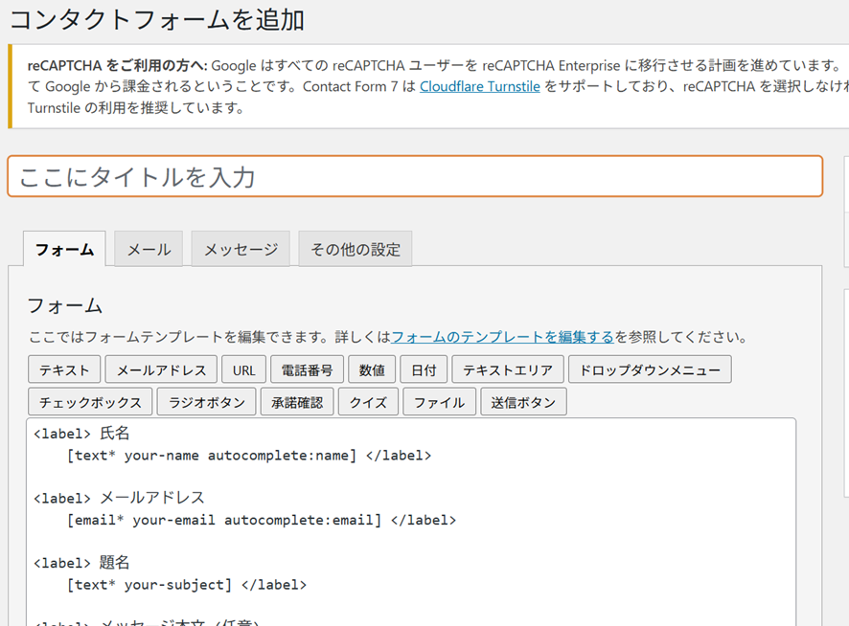
Task: Insert a テキスト form tag
Action: pyautogui.click(x=64, y=369)
